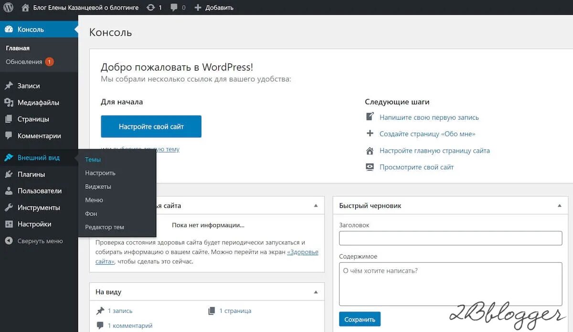Collapse the site health widget with its arrow
Viewport: 573px width, 332px height.
[x=315, y=206]
